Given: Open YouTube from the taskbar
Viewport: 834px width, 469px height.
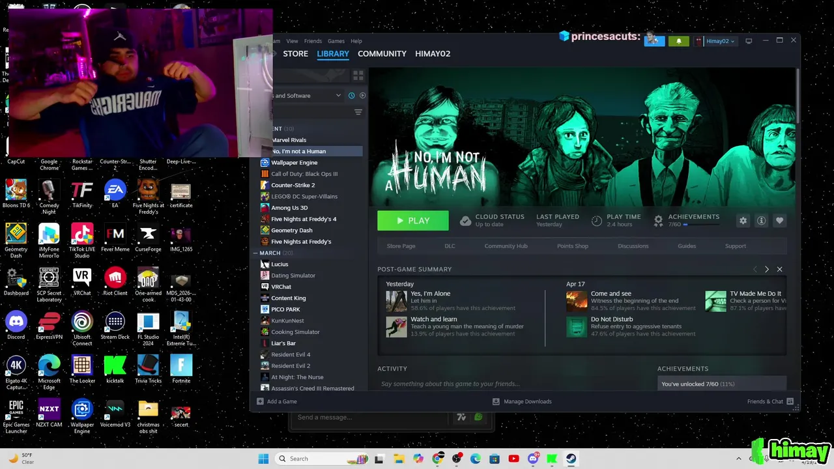Looking at the screenshot, I should coord(513,459).
